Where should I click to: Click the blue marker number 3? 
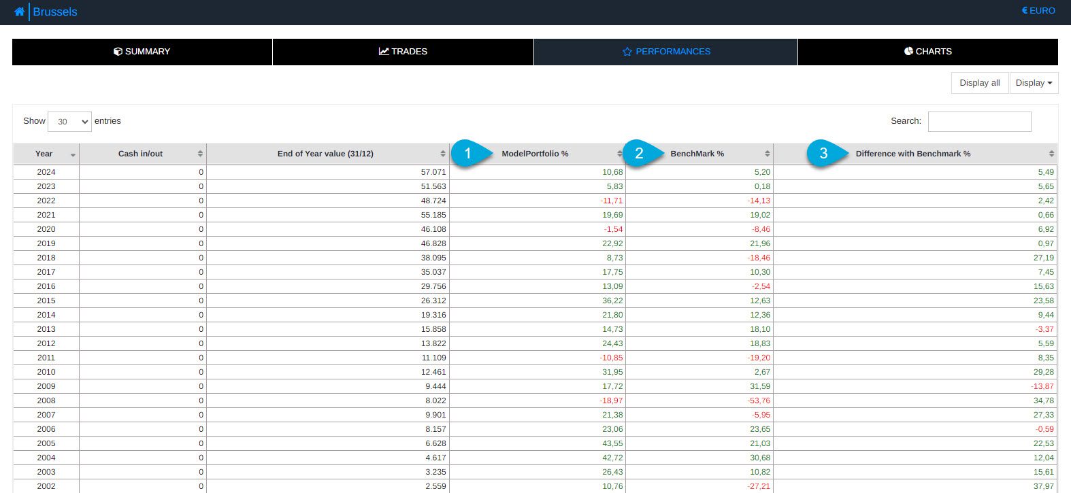pyautogui.click(x=823, y=154)
